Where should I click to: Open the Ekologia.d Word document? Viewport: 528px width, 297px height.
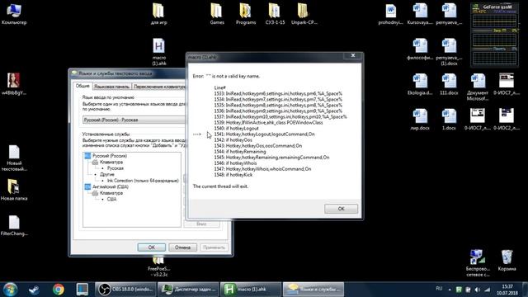point(420,84)
